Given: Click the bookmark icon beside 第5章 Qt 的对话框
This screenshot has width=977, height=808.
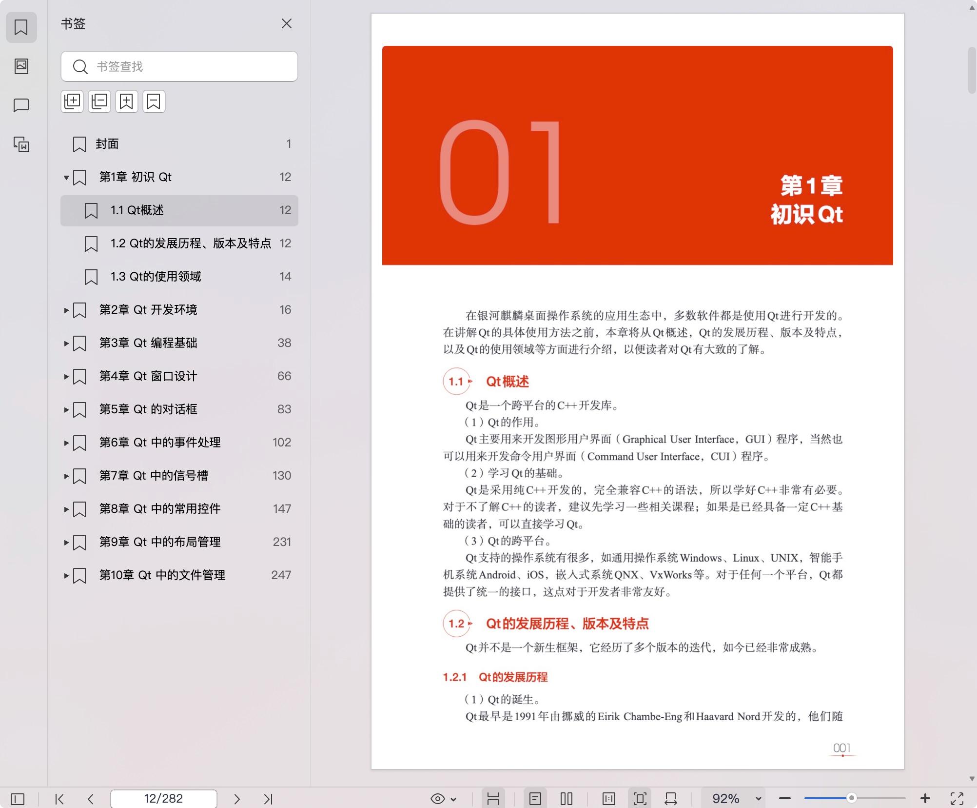Looking at the screenshot, I should point(79,410).
